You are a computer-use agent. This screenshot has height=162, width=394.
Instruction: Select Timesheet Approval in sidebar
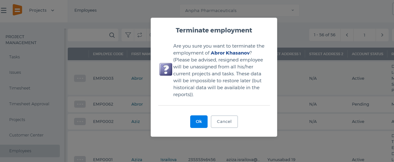coord(29,104)
